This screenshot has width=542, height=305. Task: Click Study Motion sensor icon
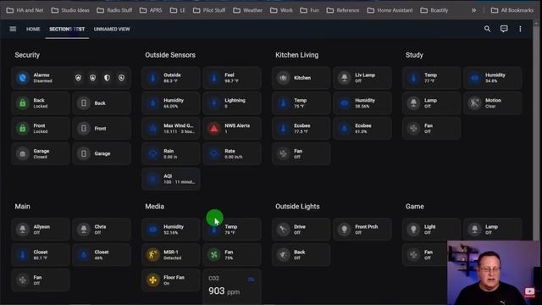[x=475, y=103]
